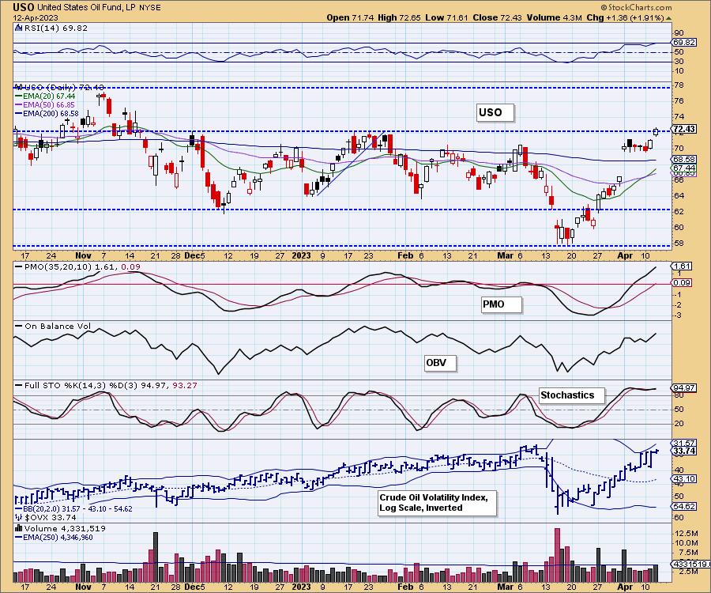Click the 4331519 volume tag on right axis
Screen dimensions: 711x593
click(689, 565)
